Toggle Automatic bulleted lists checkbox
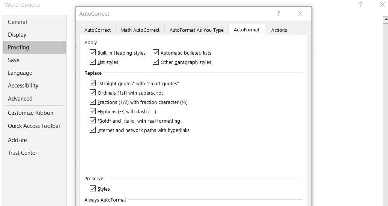 (x=156, y=53)
